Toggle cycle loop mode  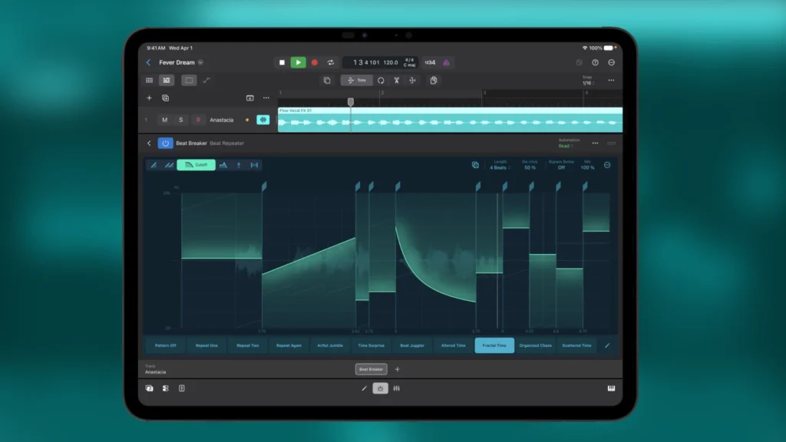click(x=331, y=63)
